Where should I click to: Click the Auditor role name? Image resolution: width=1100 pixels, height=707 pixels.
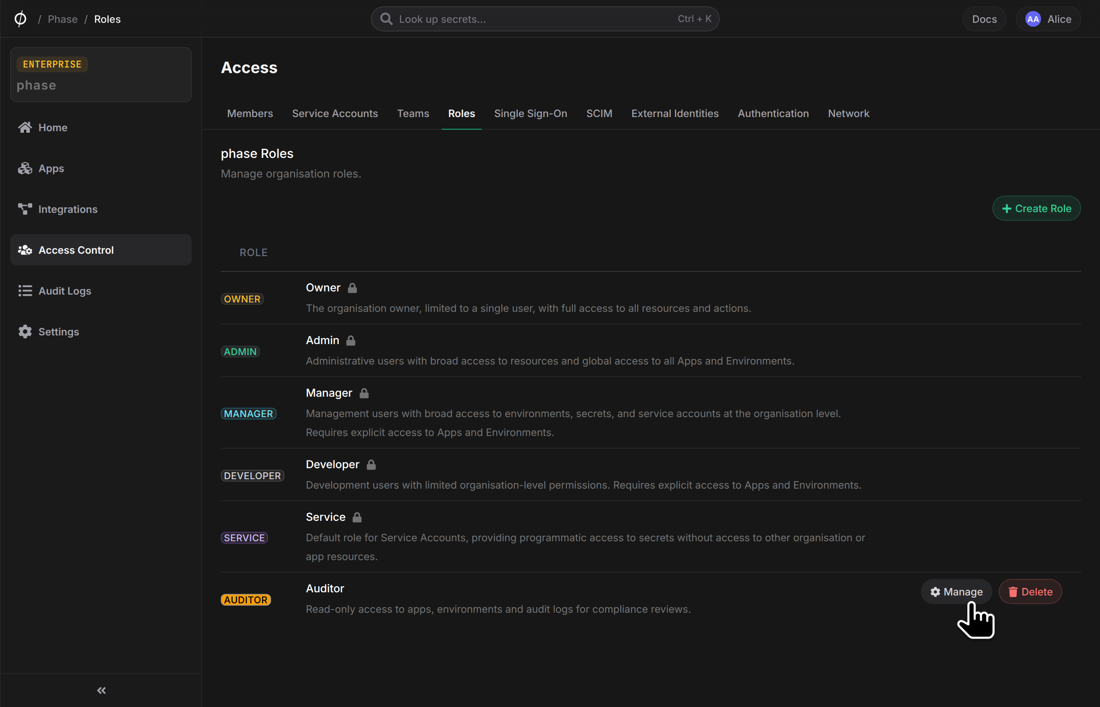tap(324, 588)
